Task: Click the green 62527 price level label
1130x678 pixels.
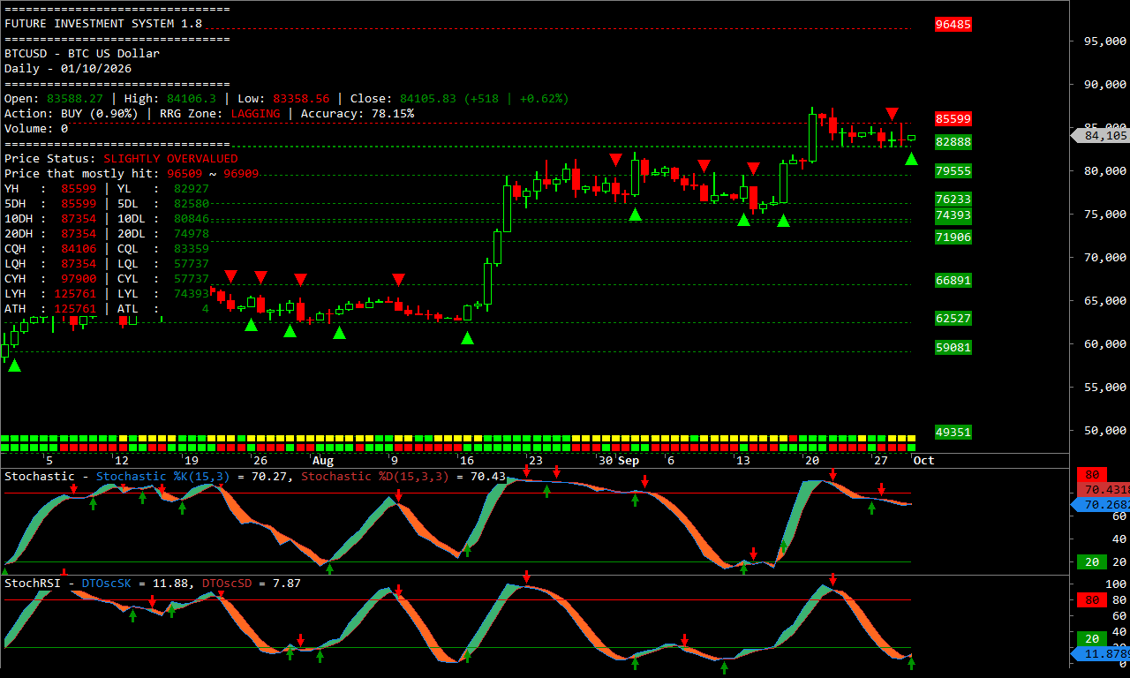Action: coord(953,318)
